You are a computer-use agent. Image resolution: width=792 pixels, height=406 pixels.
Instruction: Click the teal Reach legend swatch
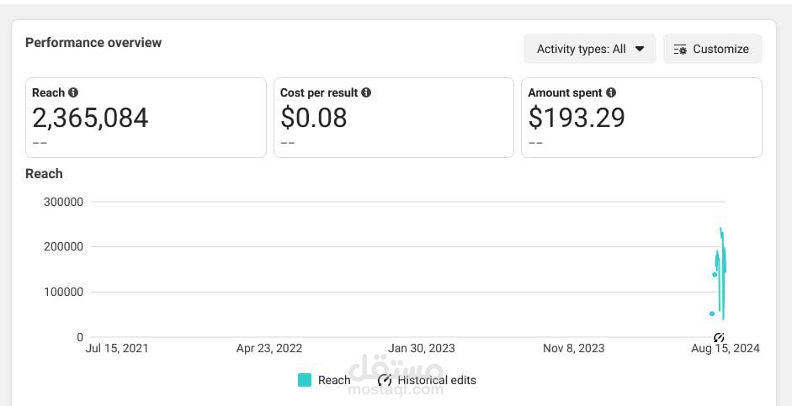pos(305,380)
